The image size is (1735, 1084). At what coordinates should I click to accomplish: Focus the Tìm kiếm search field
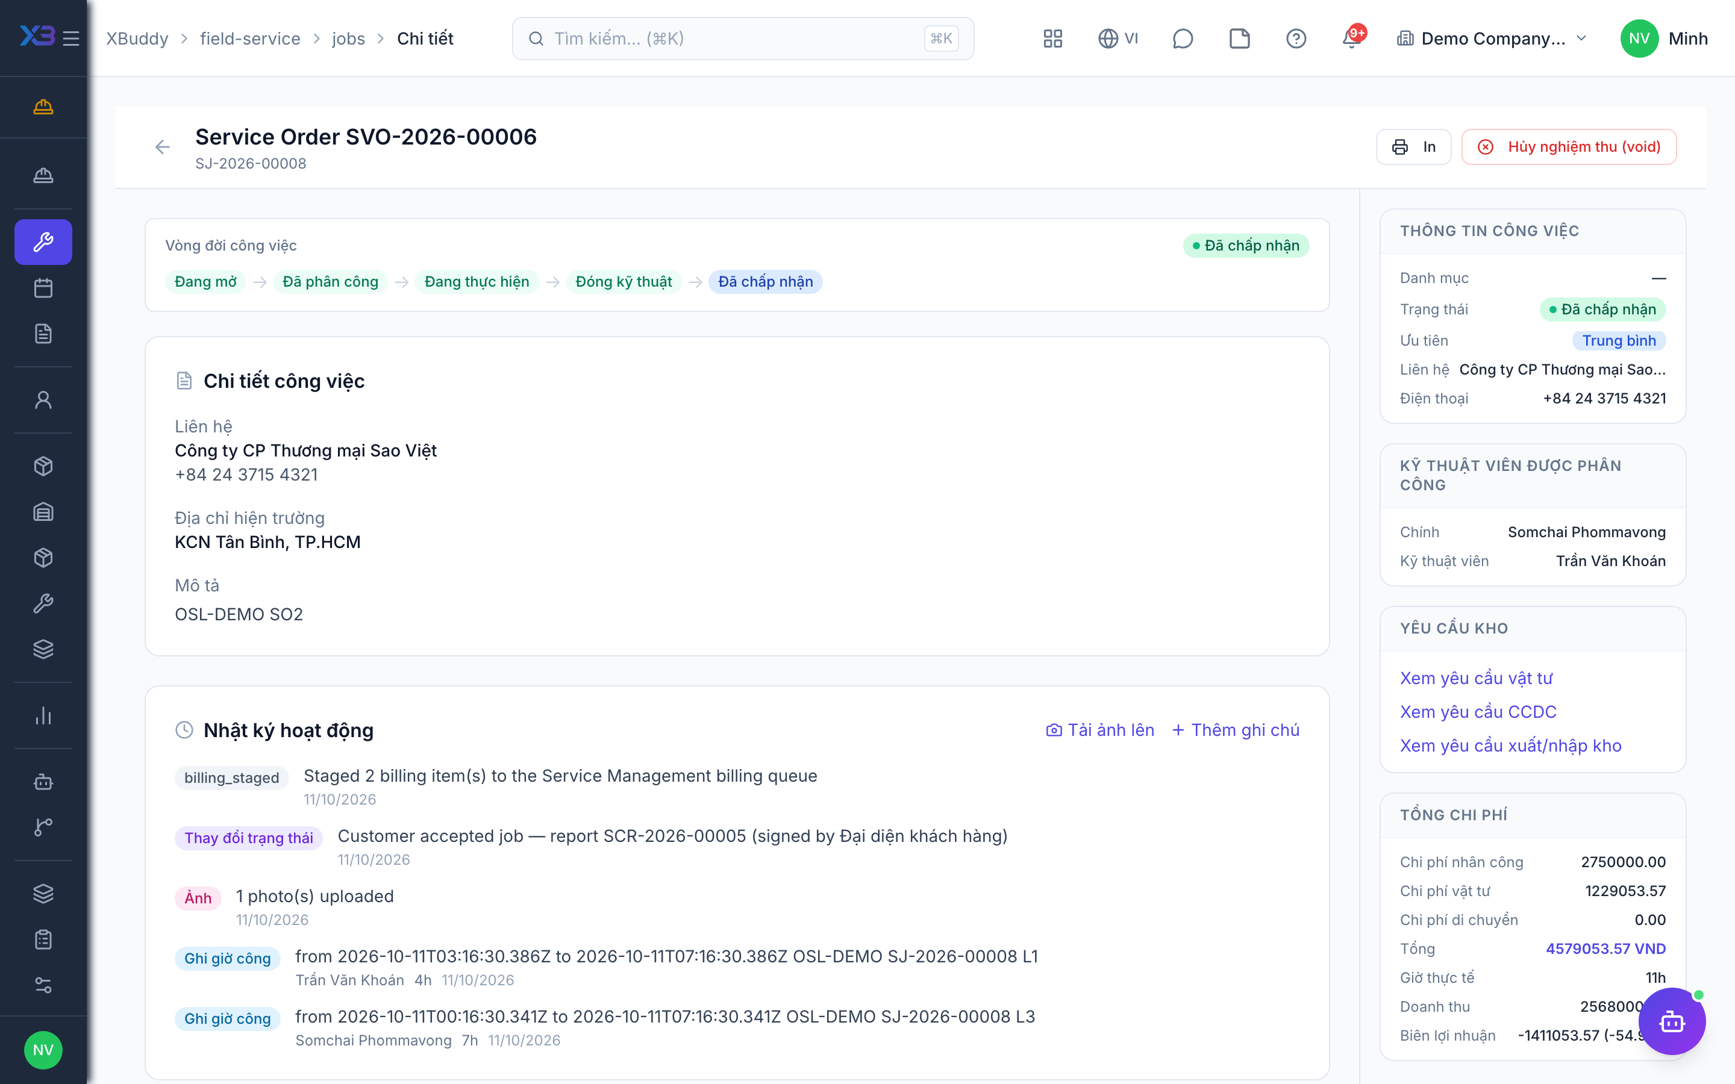coord(743,38)
